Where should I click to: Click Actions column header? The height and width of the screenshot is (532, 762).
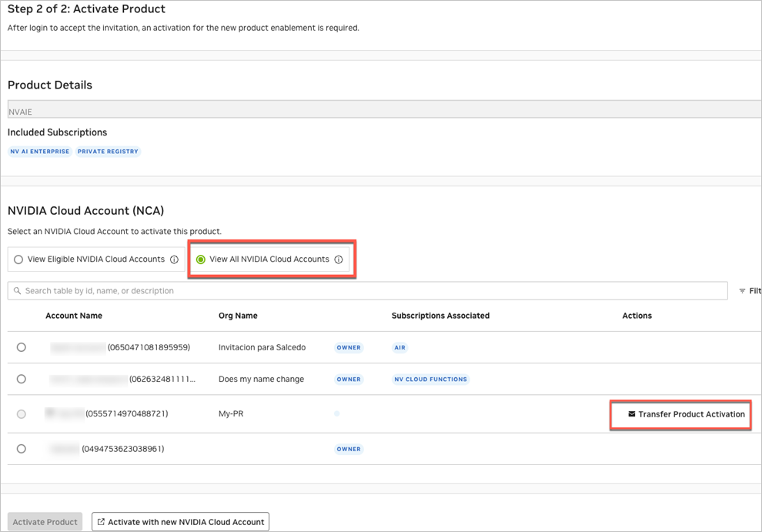coord(637,316)
